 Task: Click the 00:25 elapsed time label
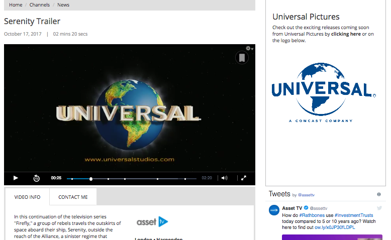[56, 178]
